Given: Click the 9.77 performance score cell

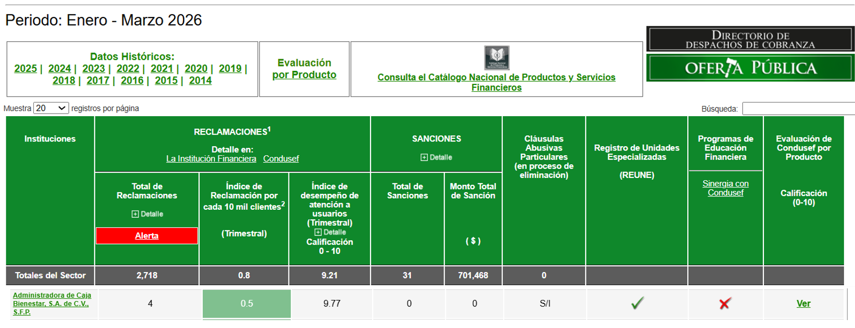Looking at the screenshot, I should point(332,304).
